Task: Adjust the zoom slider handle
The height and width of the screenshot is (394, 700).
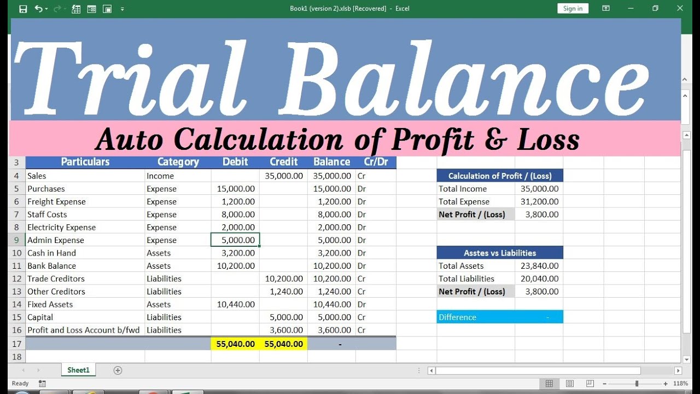Action: pos(637,384)
